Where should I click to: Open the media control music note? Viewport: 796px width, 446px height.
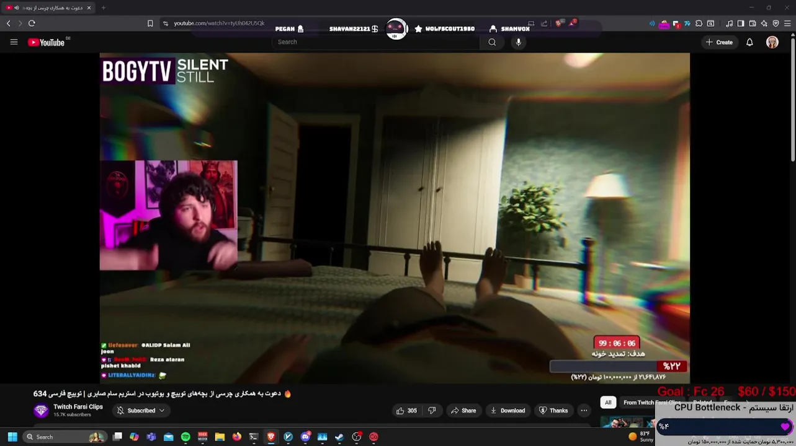[729, 24]
